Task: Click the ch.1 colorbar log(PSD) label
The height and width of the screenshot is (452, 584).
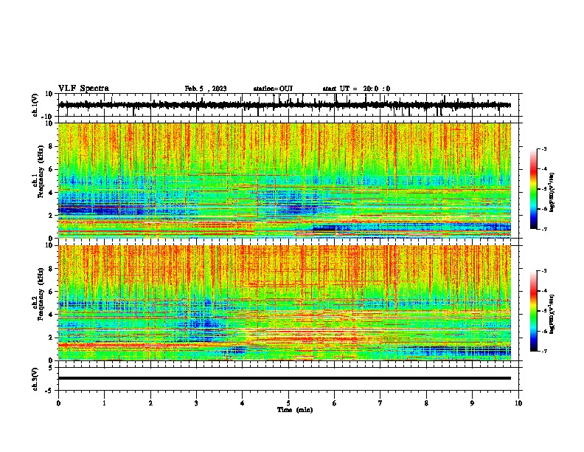Action: click(x=552, y=193)
